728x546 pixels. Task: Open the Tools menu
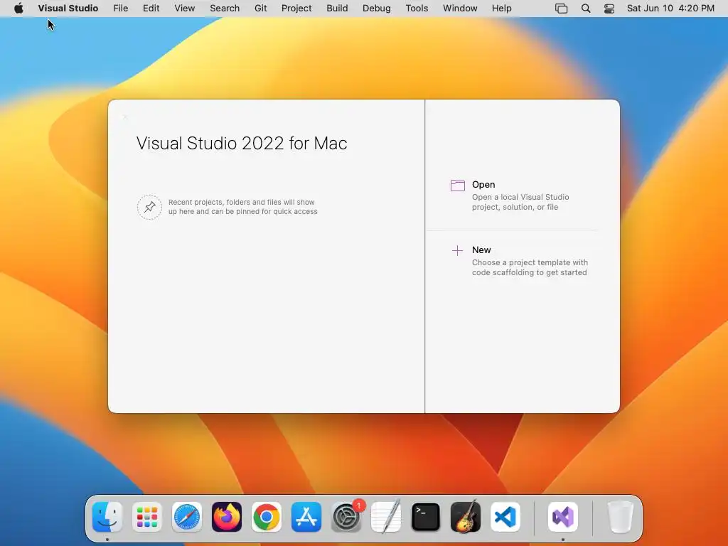point(417,9)
